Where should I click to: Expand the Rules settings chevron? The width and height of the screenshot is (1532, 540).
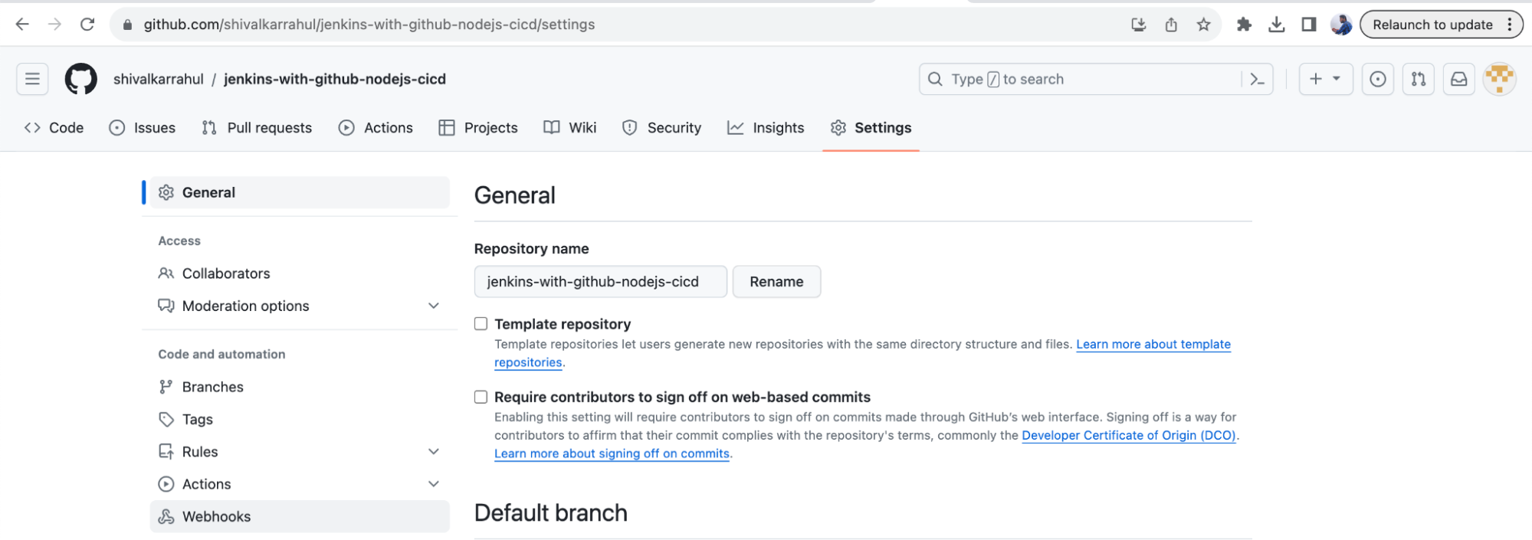point(434,451)
